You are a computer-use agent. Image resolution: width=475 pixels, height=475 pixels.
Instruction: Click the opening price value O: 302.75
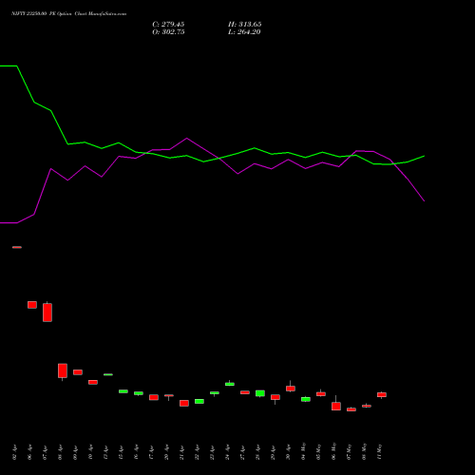(x=168, y=32)
